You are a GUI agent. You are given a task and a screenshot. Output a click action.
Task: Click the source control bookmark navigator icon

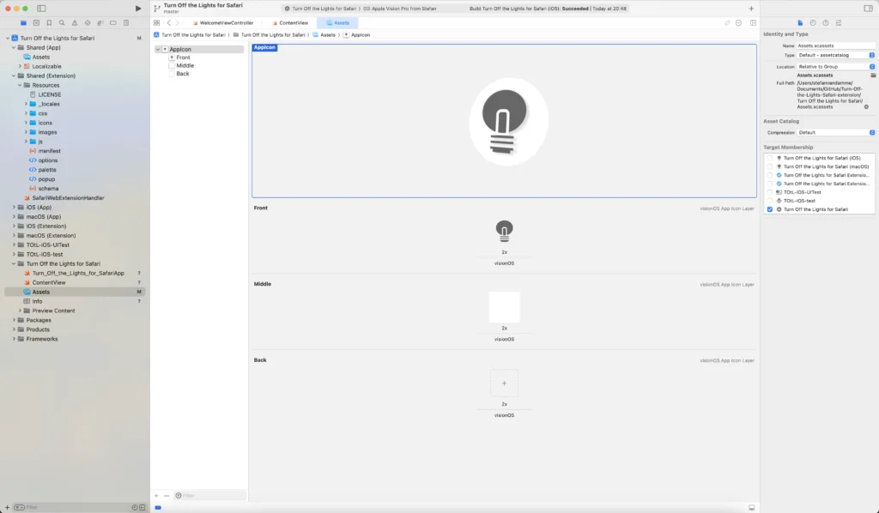(49, 22)
